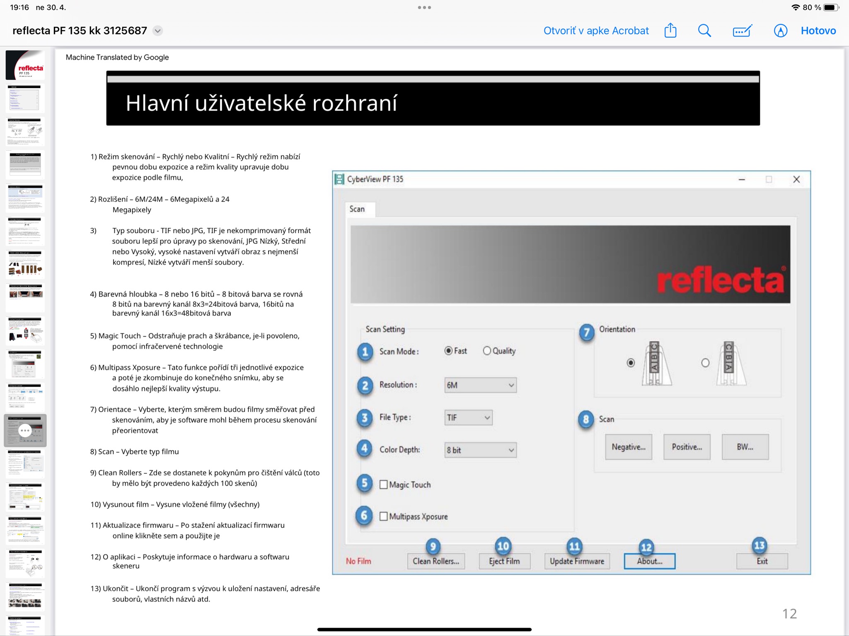Tap the Markup pen circle icon
Viewport: 849px width, 636px height.
pos(780,31)
